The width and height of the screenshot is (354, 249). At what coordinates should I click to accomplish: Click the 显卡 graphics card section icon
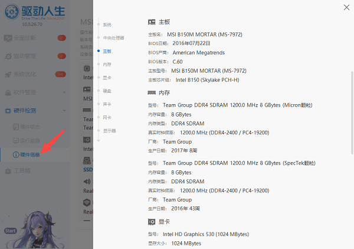tap(152, 221)
